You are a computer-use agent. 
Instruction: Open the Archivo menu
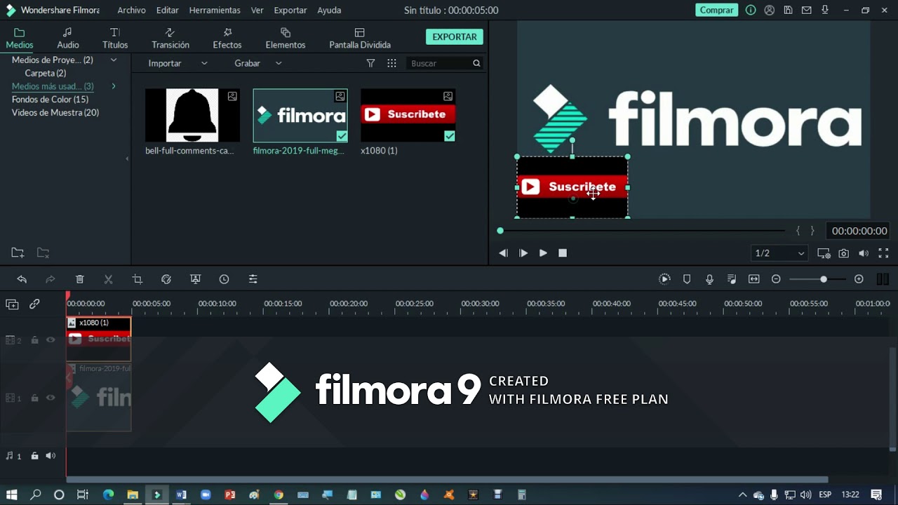pyautogui.click(x=131, y=11)
